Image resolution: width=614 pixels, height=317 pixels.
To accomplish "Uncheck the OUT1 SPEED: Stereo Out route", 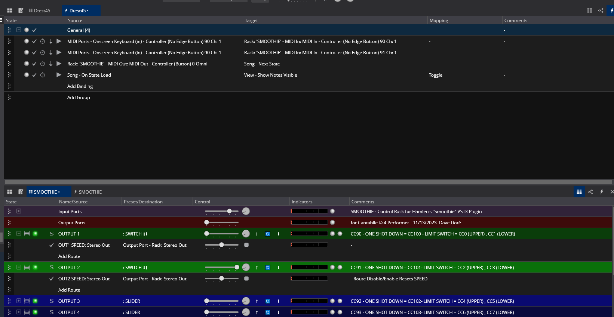I will click(52, 245).
